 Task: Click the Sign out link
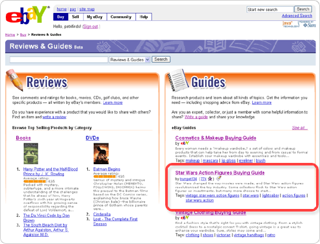(x=90, y=27)
